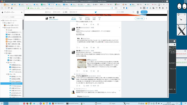The image size is (187, 105).
Task: Open the Following count 59
Action: point(81,19)
